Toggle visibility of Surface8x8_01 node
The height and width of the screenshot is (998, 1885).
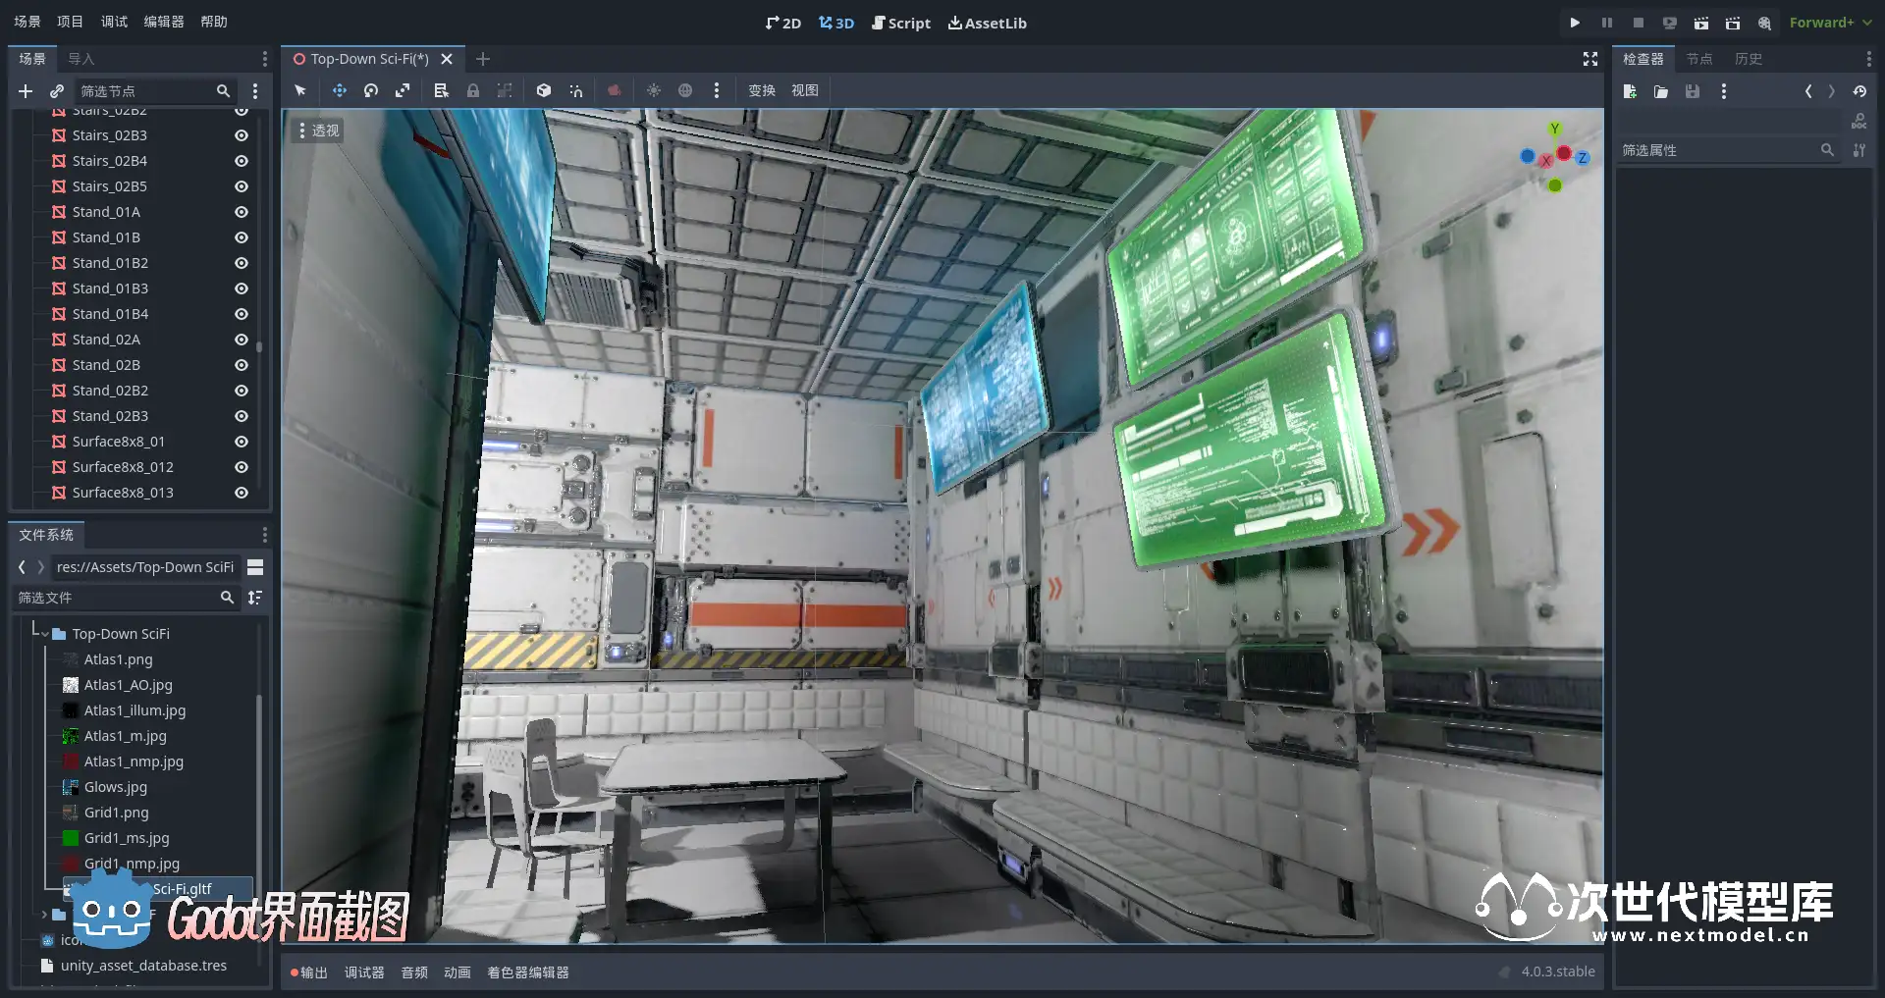242,442
